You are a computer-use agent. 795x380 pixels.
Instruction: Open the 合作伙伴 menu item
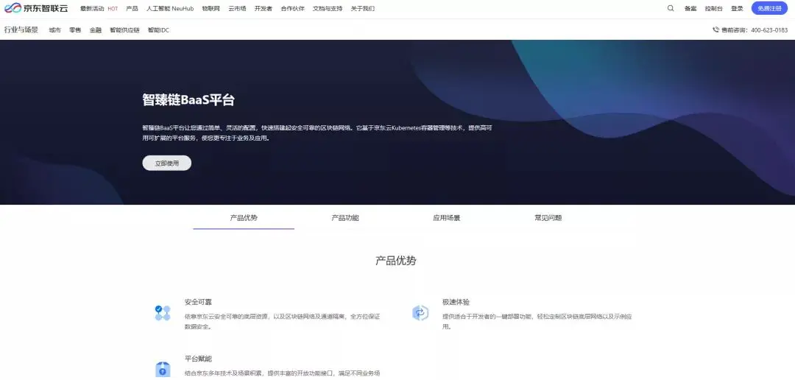[292, 9]
